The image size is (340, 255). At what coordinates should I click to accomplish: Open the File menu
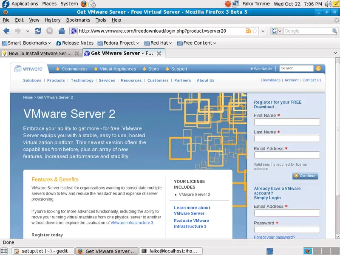[6, 20]
